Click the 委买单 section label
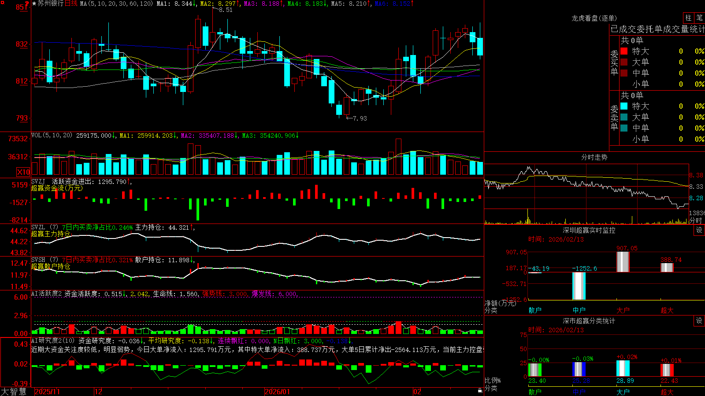 coord(614,62)
